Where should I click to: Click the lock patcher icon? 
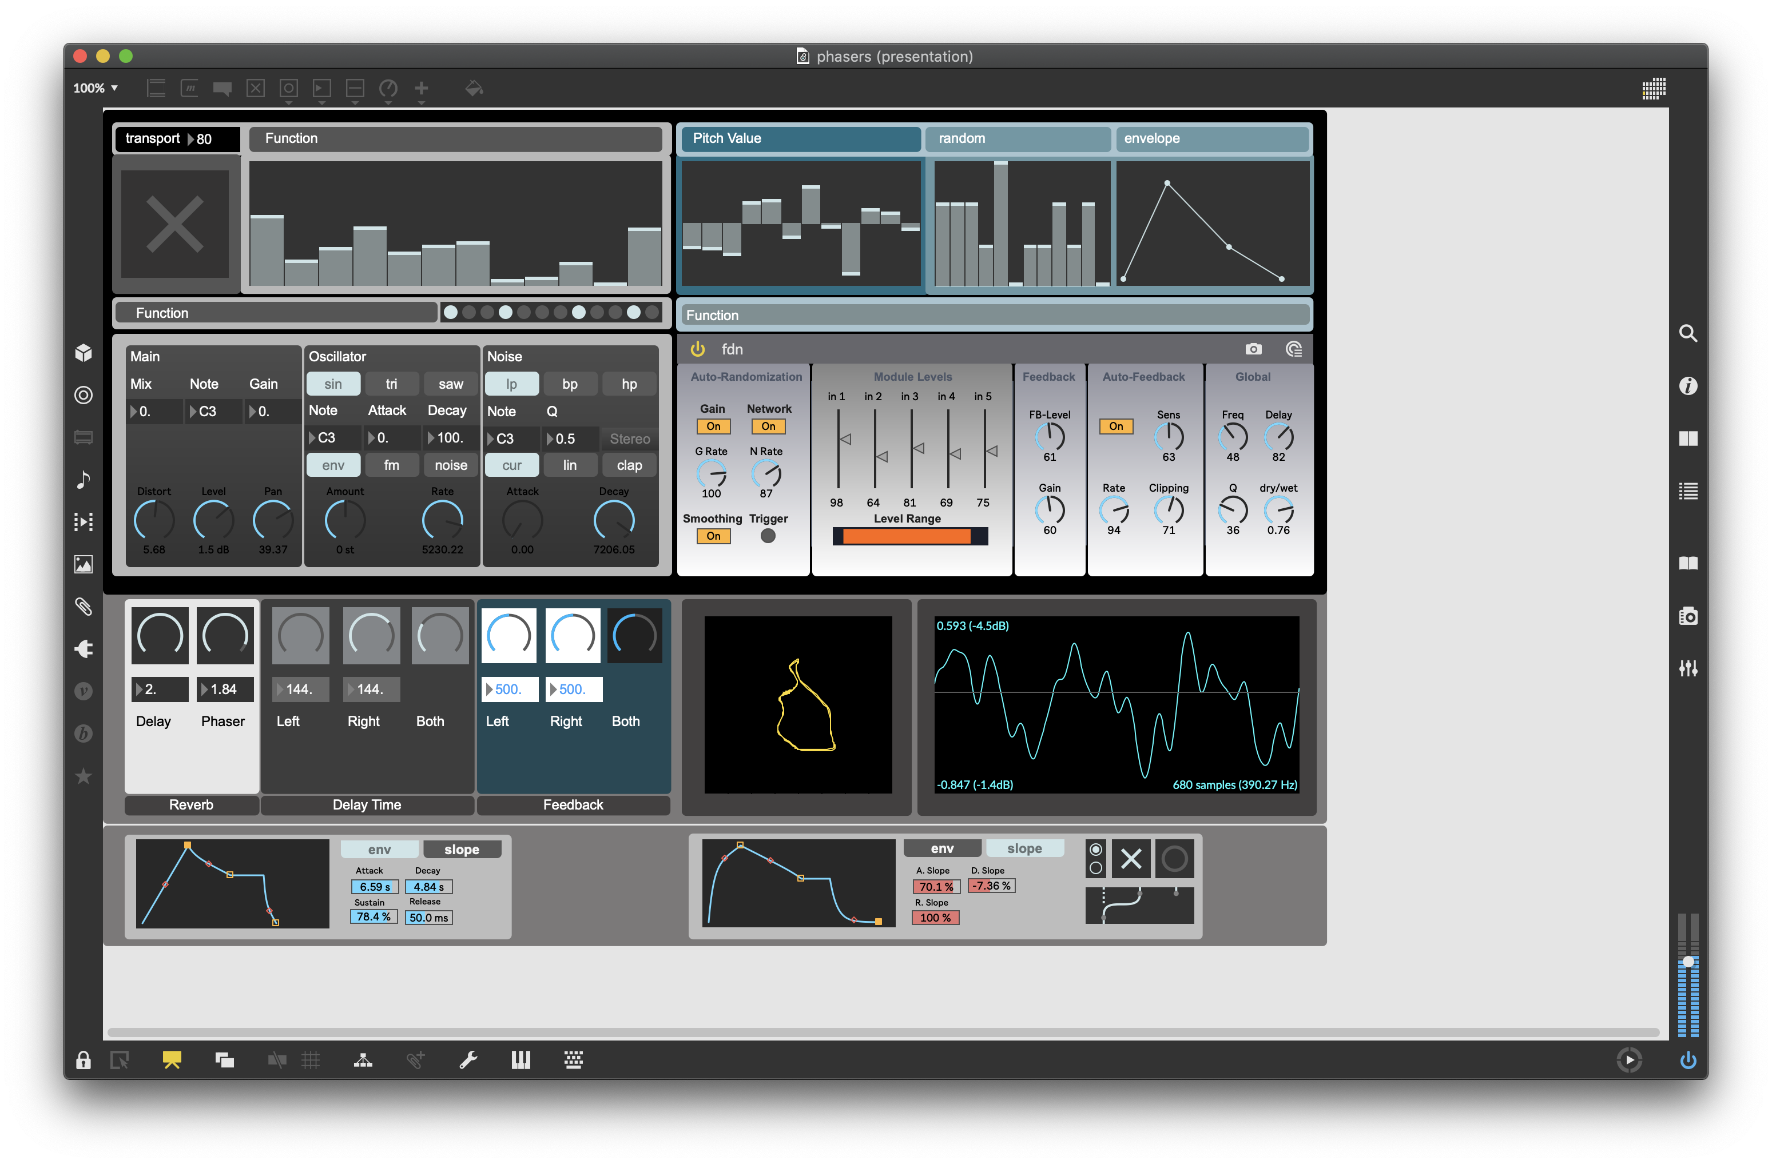click(x=84, y=1060)
